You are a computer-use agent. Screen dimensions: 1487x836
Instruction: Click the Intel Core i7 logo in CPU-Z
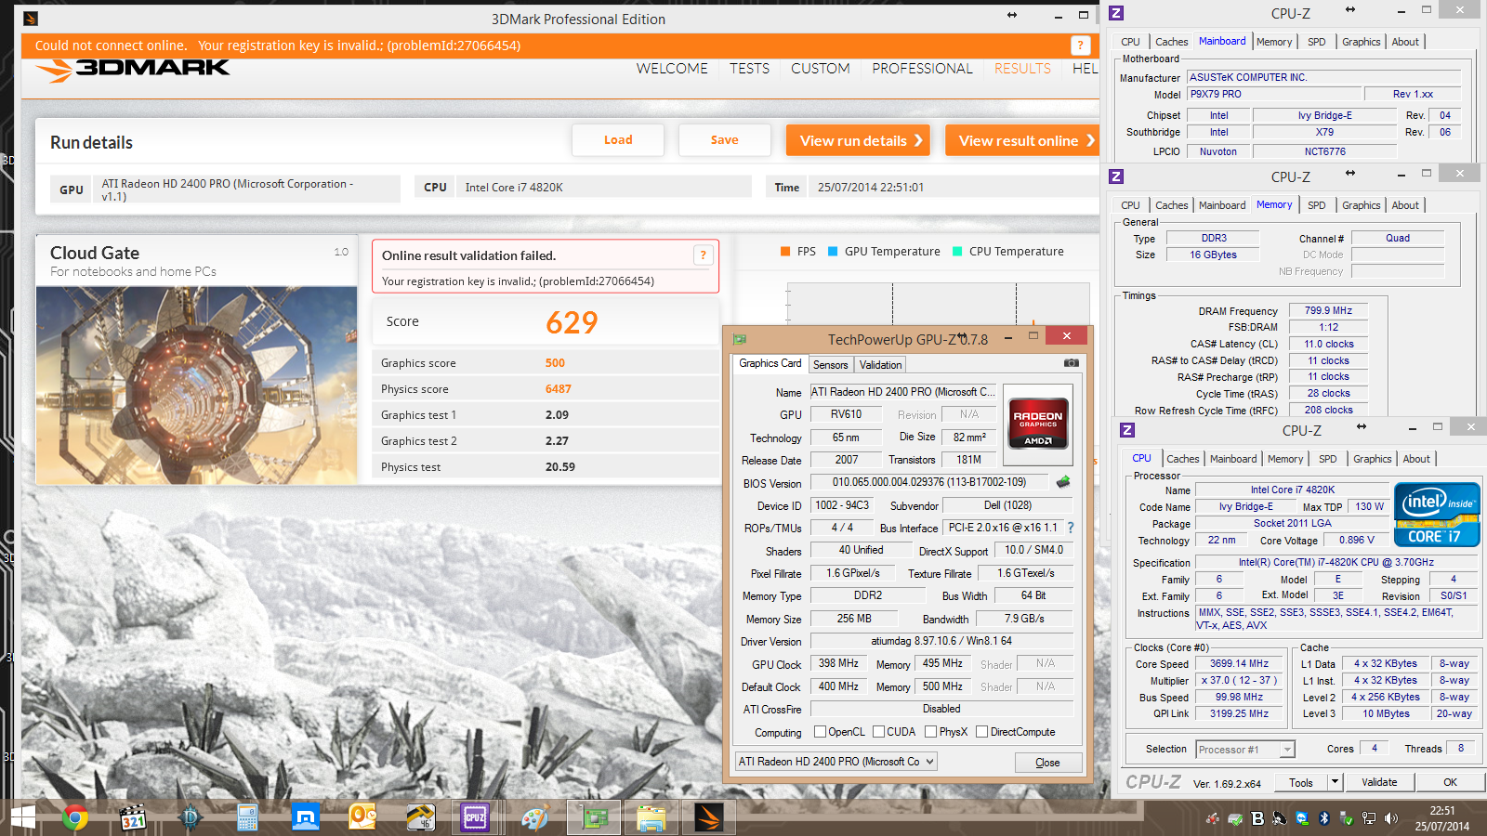(x=1437, y=515)
